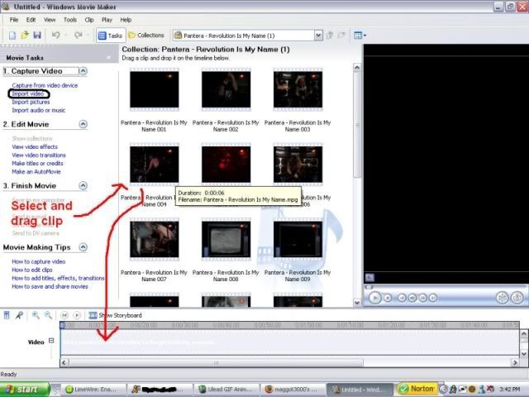This screenshot has height=397, width=529.
Task: Click the Windows Start button
Action: coord(25,390)
